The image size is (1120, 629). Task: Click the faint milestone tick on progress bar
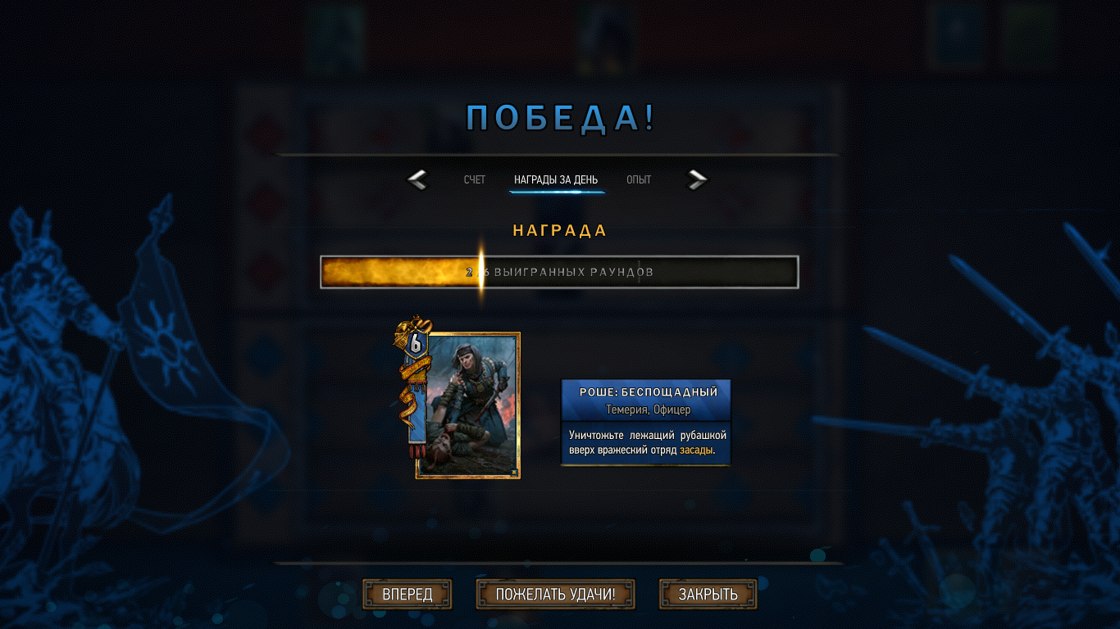coord(640,272)
